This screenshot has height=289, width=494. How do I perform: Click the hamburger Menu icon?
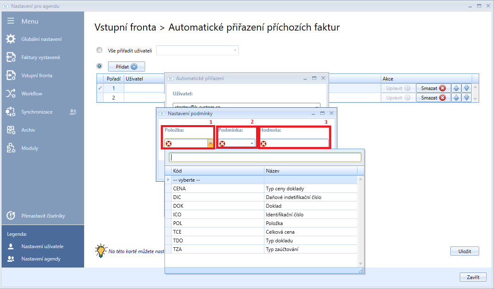pos(11,21)
